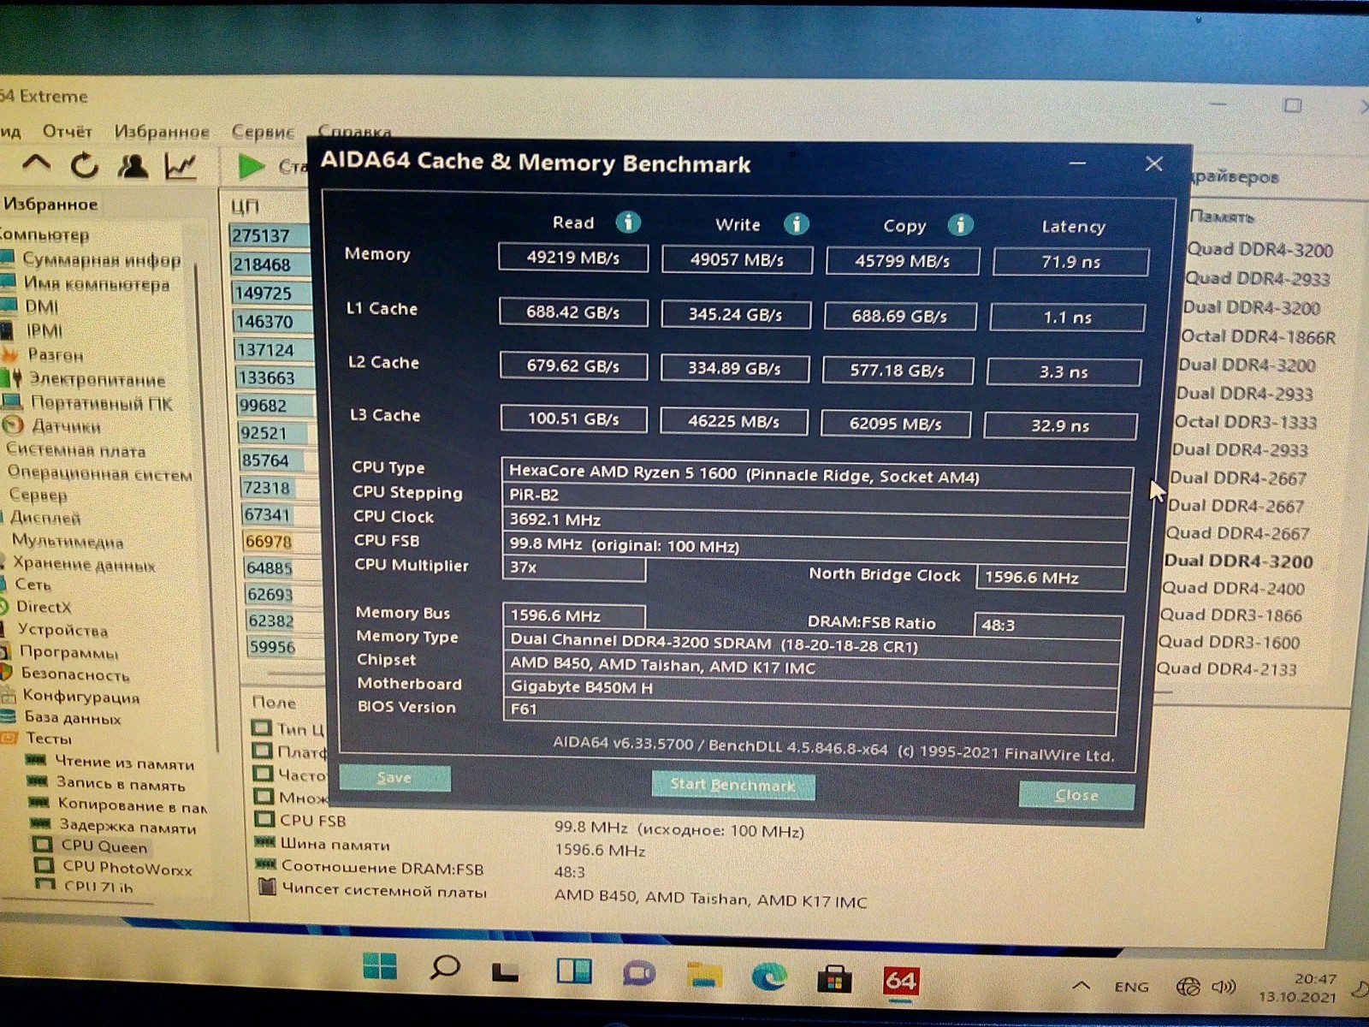Select IPMI in the sidebar tree
Viewport: 1369px width, 1027px height.
[44, 330]
